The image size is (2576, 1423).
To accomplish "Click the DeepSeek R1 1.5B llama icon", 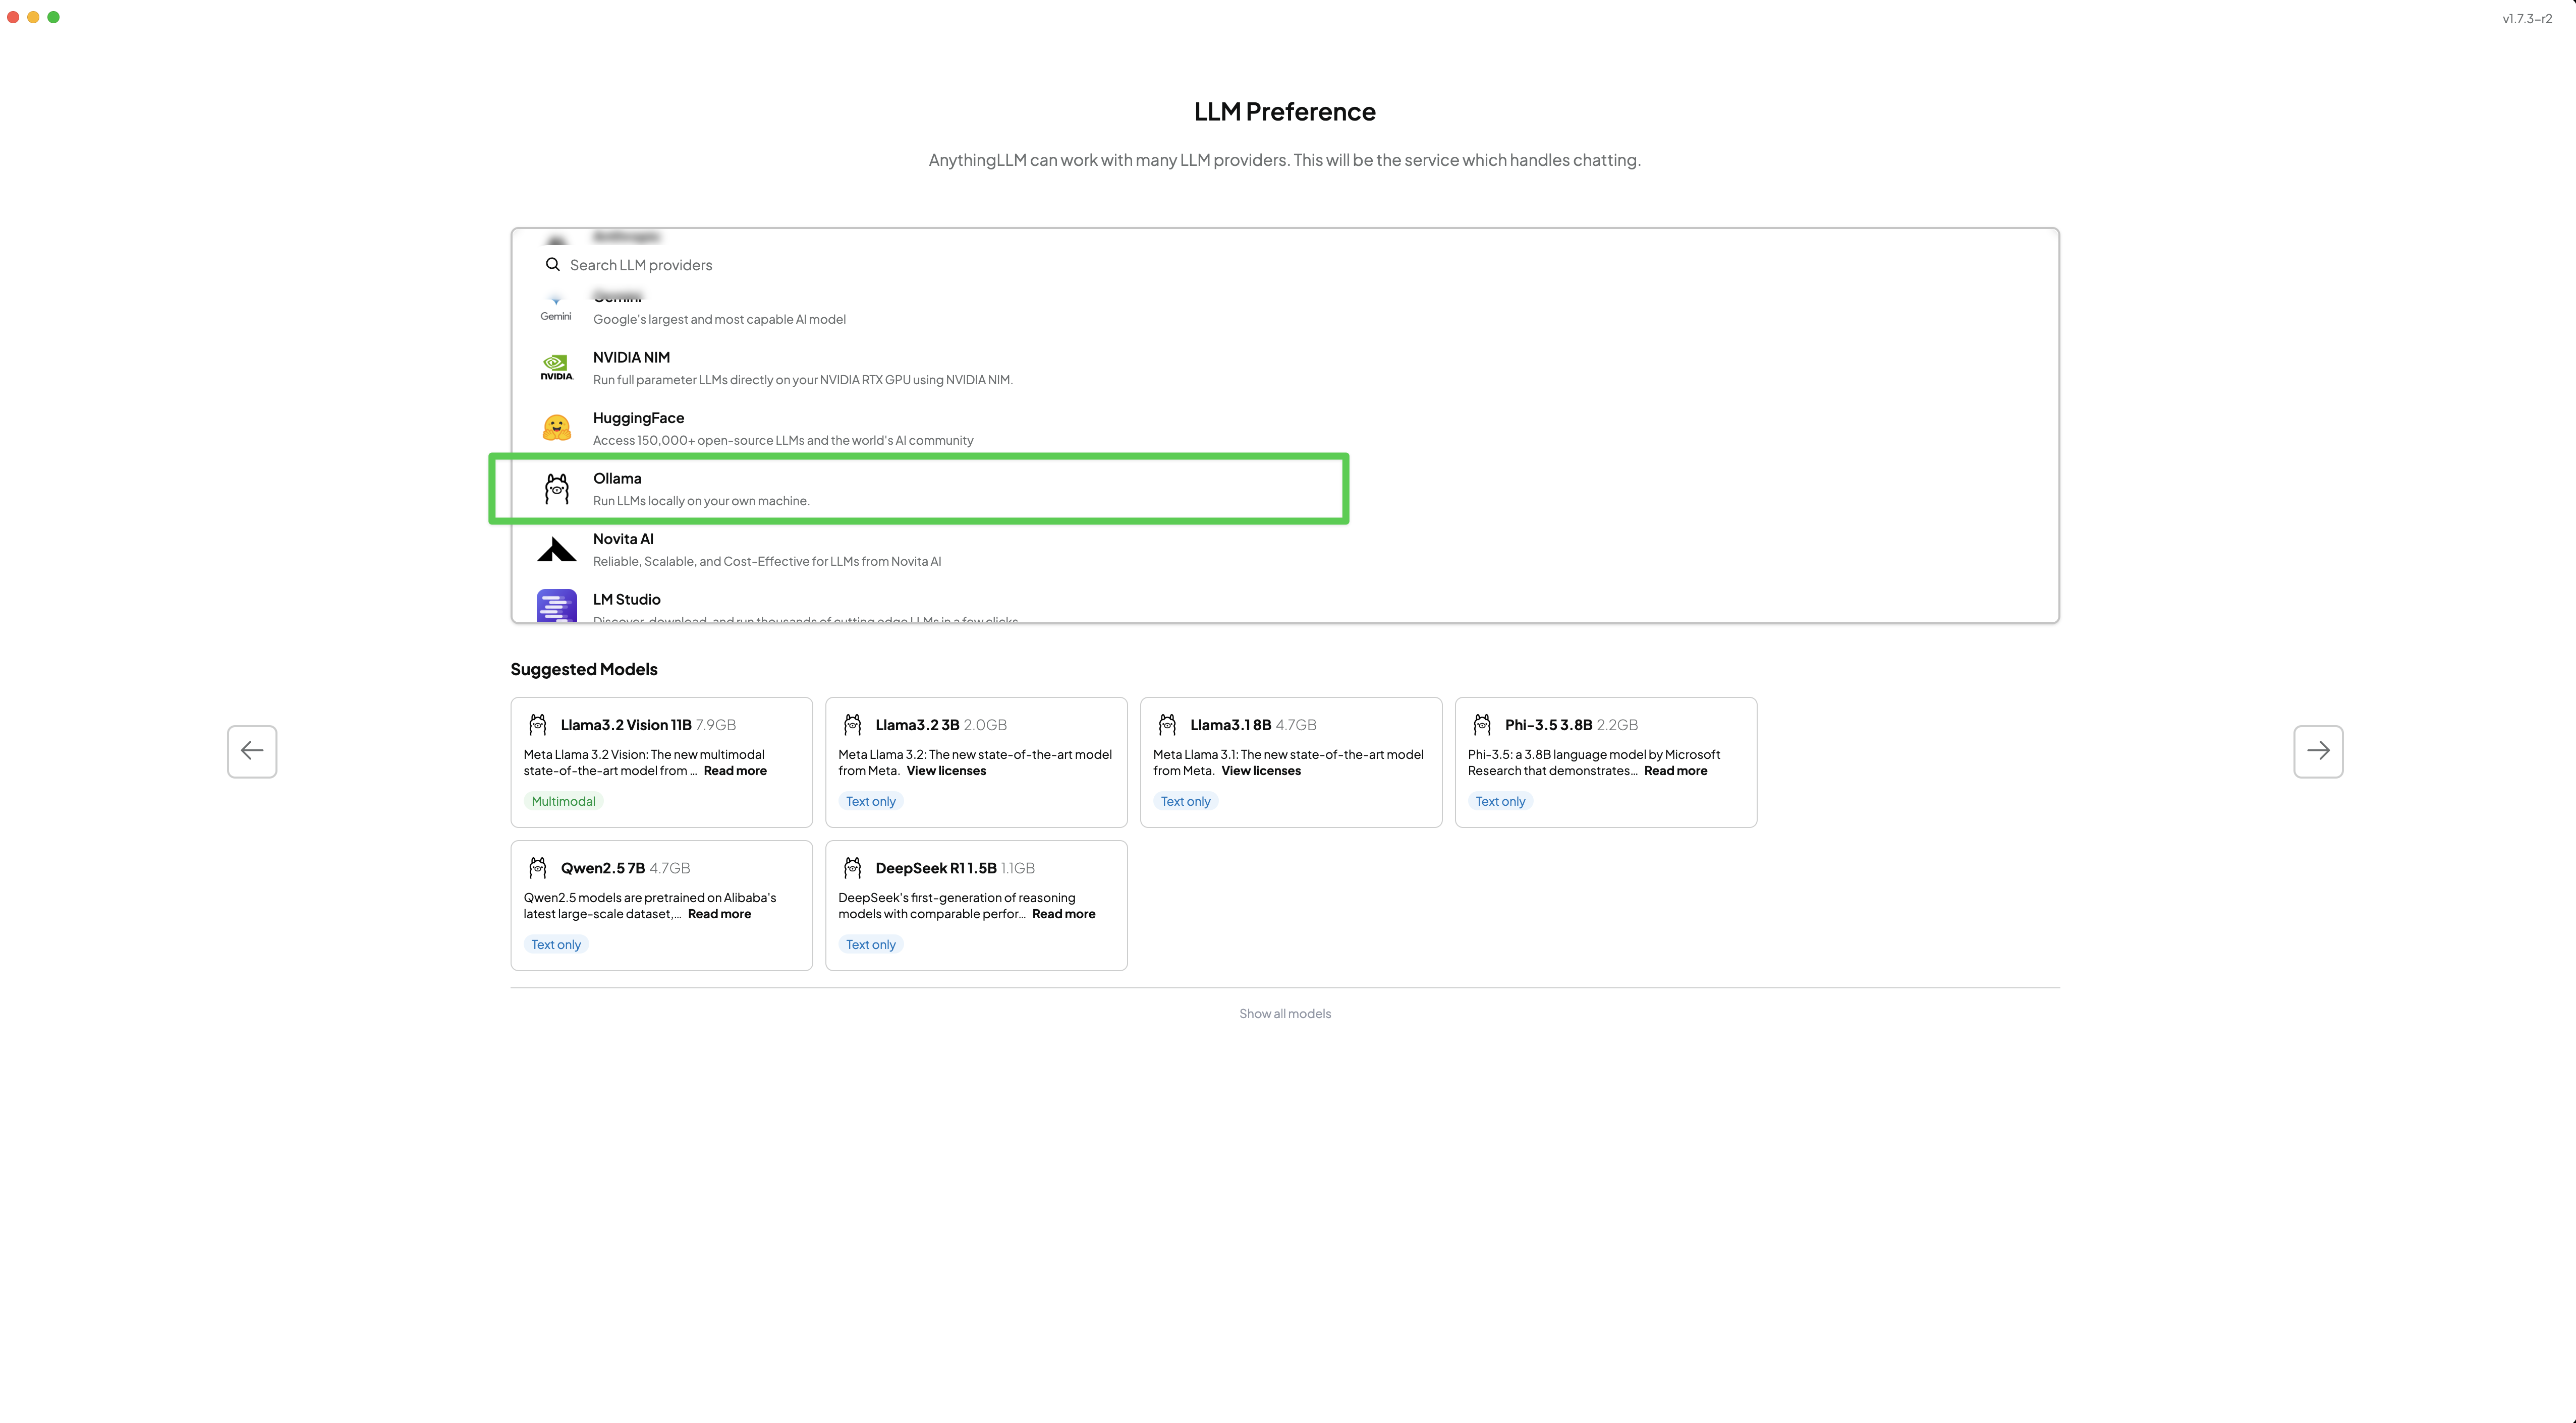I will 852,867.
